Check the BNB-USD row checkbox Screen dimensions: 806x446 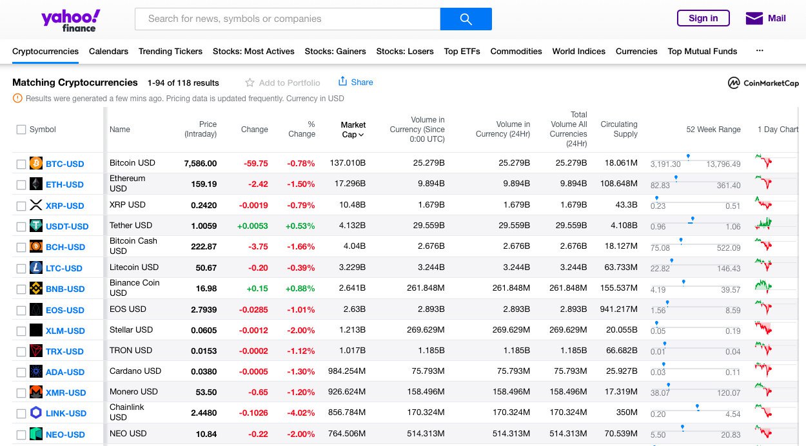[x=21, y=289]
